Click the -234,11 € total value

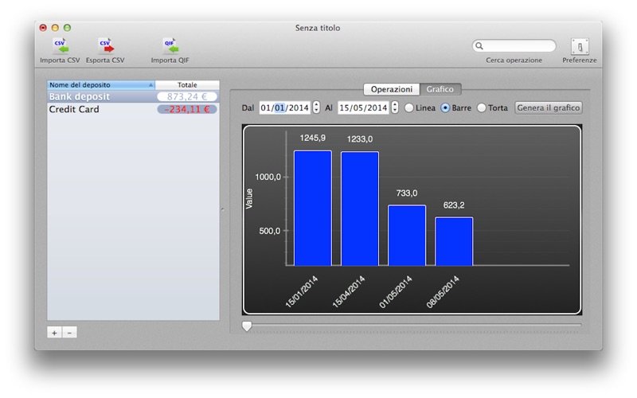(x=187, y=109)
